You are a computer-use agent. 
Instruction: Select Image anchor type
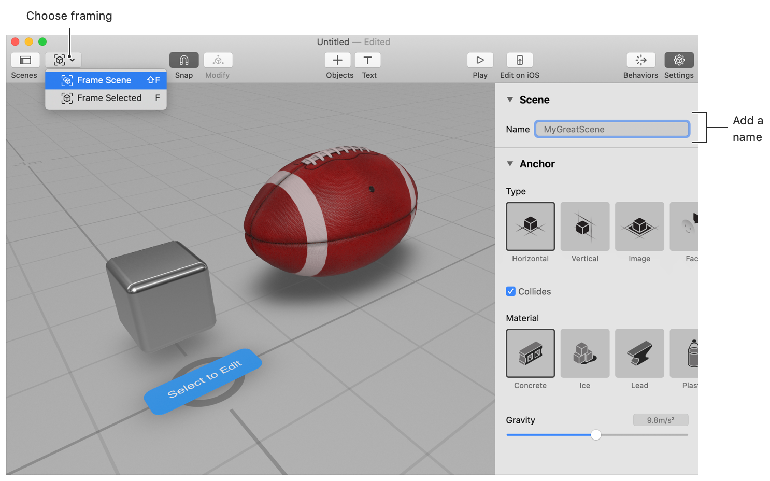tap(639, 227)
